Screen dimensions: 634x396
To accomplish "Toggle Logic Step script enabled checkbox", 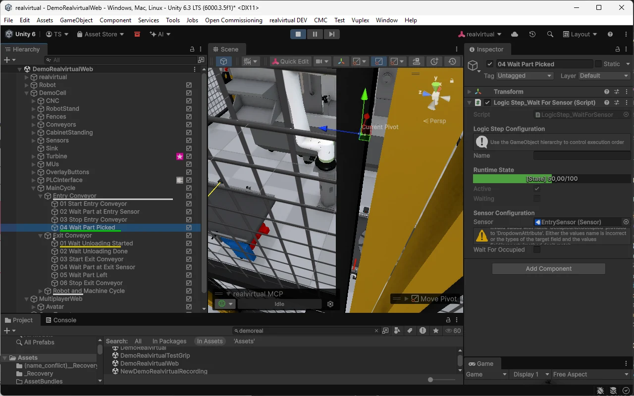I will 487,102.
